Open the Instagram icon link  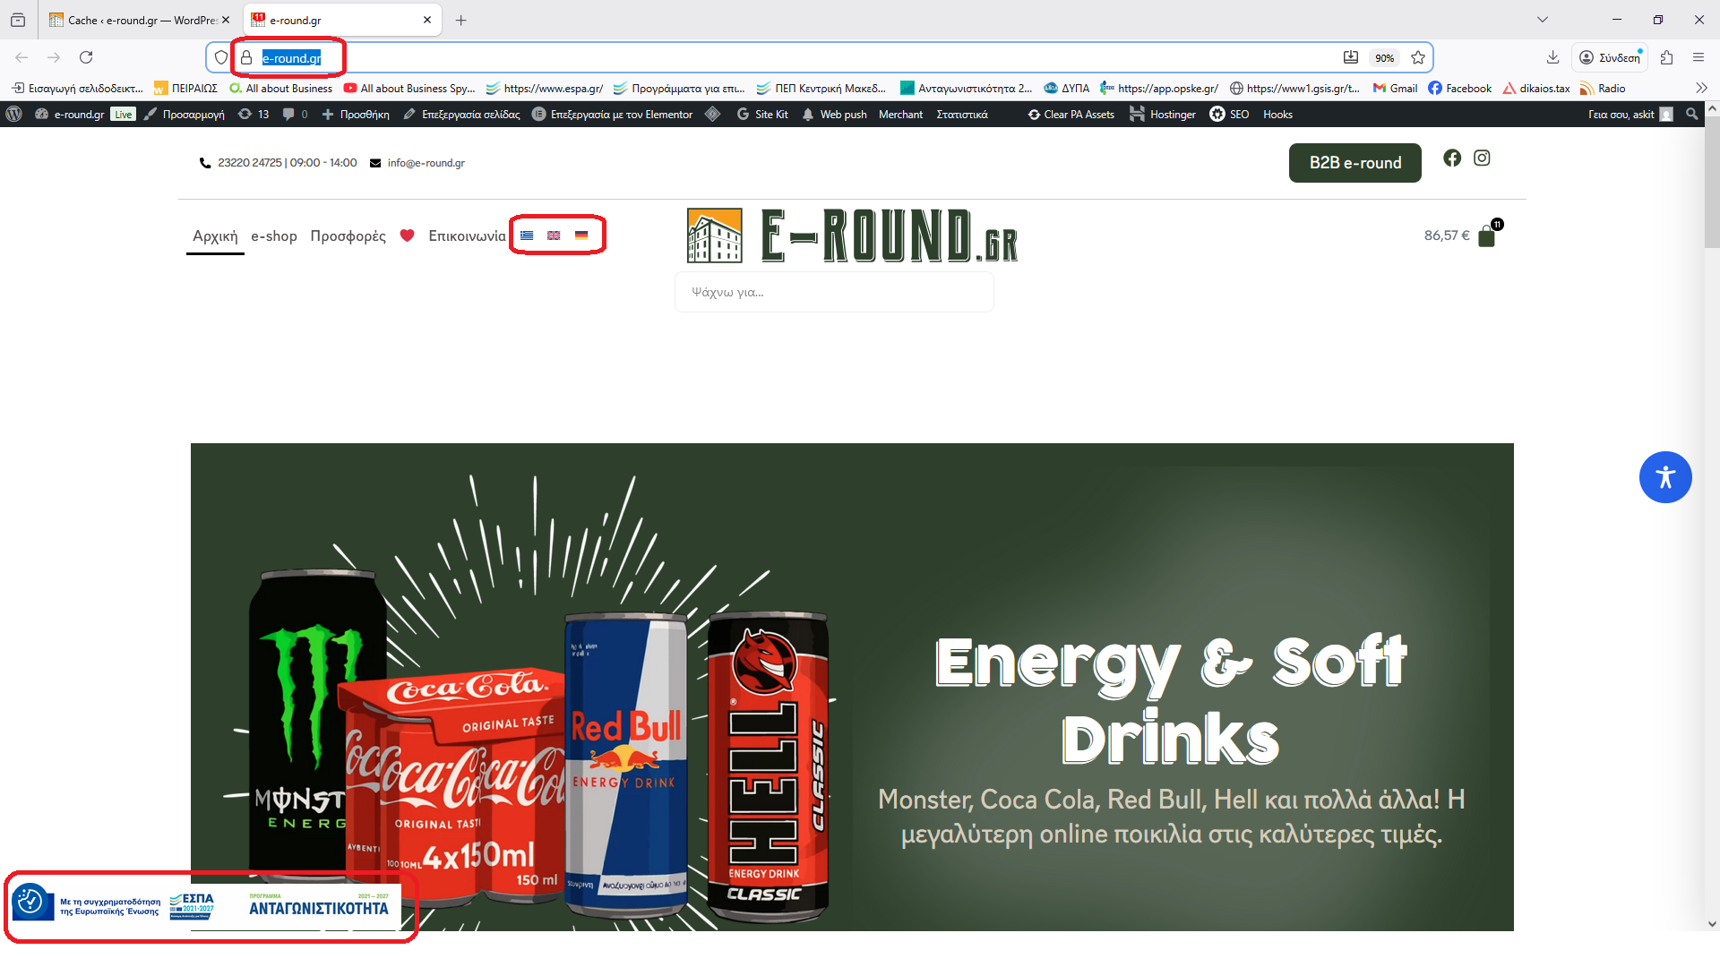pyautogui.click(x=1482, y=158)
